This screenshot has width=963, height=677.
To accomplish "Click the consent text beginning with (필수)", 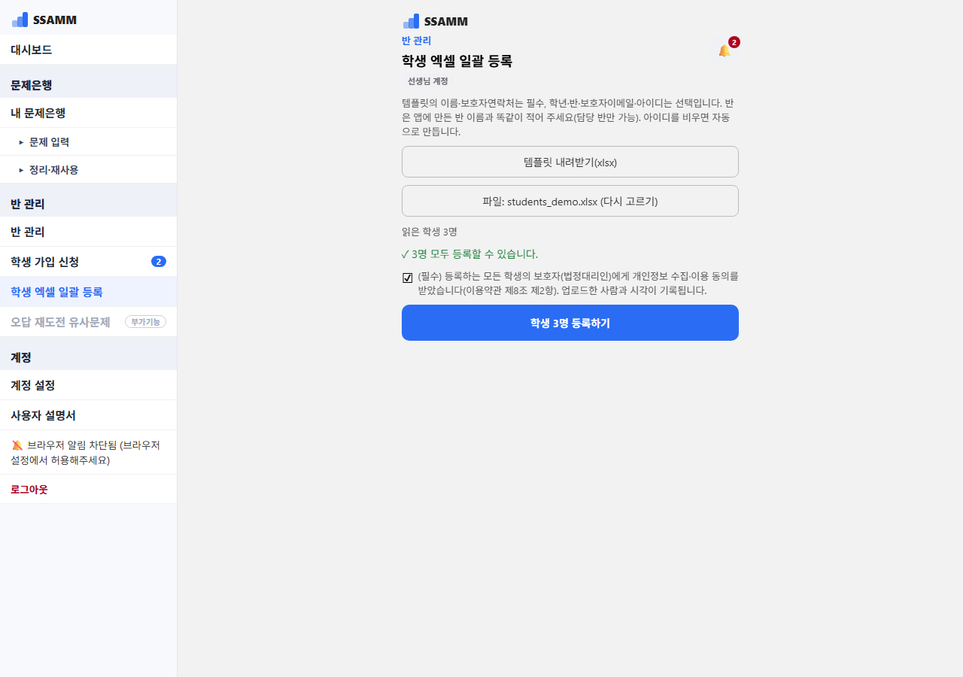I will (579, 283).
